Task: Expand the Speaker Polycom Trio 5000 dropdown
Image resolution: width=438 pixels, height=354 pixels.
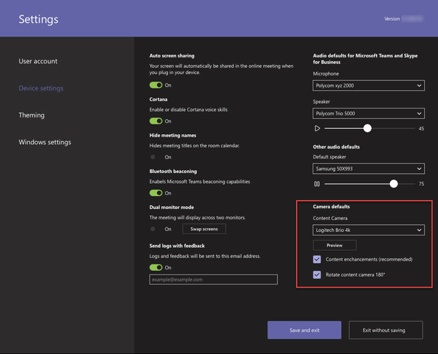Action: tap(368, 113)
